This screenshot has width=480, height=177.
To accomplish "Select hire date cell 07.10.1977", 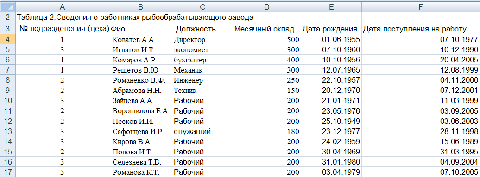I will [x=421, y=39].
